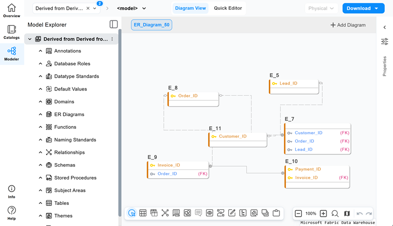Expand the Default Values node
The width and height of the screenshot is (393, 226).
[40, 89]
